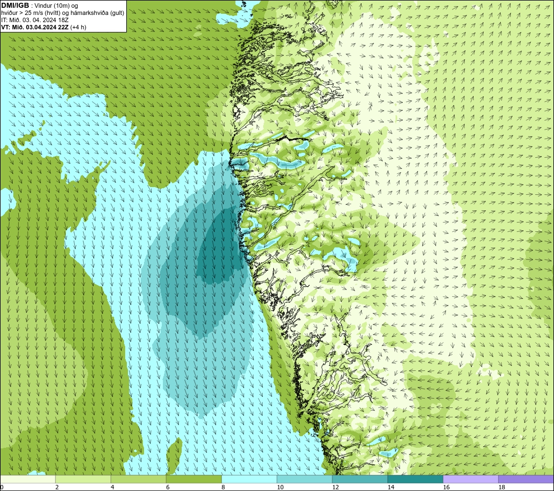Click the legend scale label '18'
554x491 pixels.
pyautogui.click(x=502, y=487)
